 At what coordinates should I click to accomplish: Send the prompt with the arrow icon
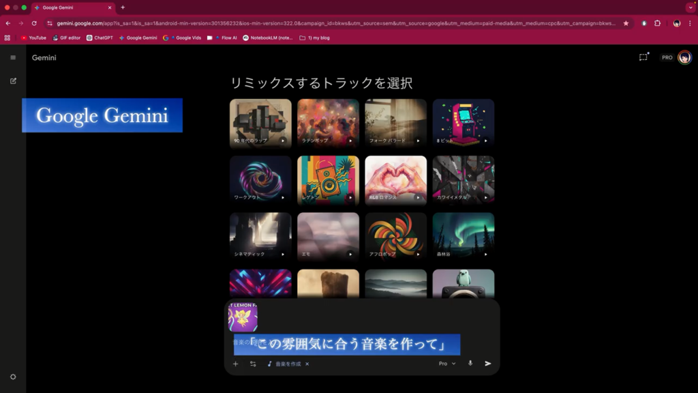pos(488,364)
